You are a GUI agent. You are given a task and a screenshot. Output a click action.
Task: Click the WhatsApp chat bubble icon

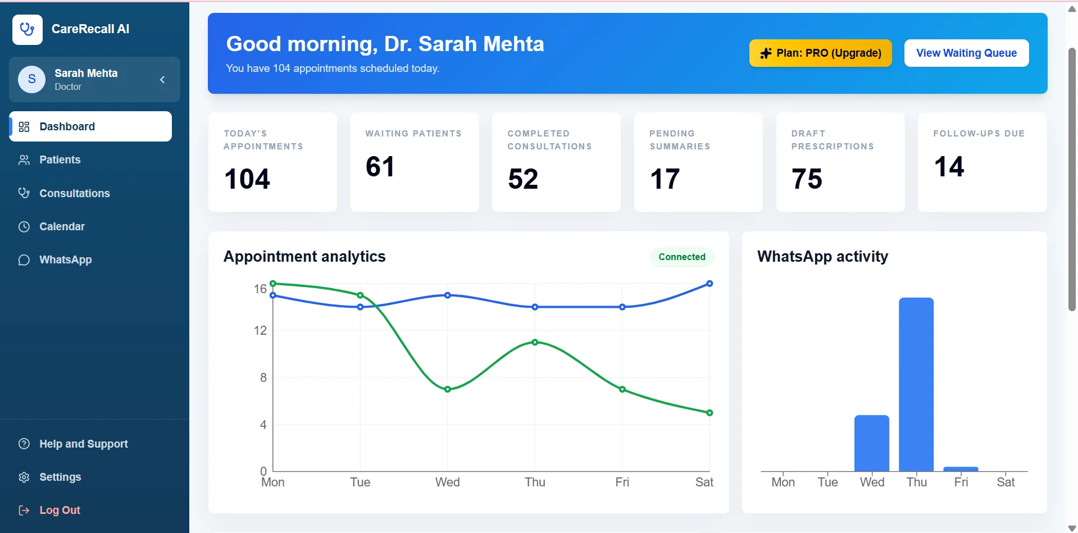24,260
